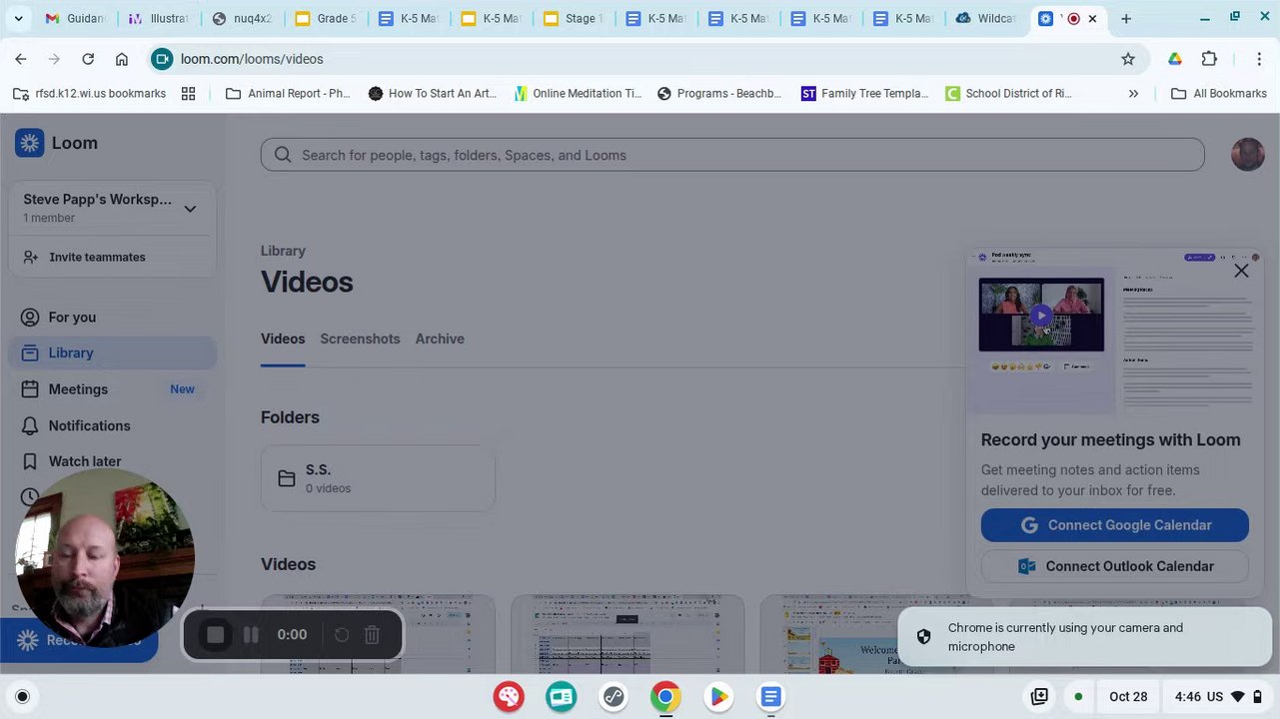Open the Family Tree Templa... bookmark

pyautogui.click(x=865, y=94)
